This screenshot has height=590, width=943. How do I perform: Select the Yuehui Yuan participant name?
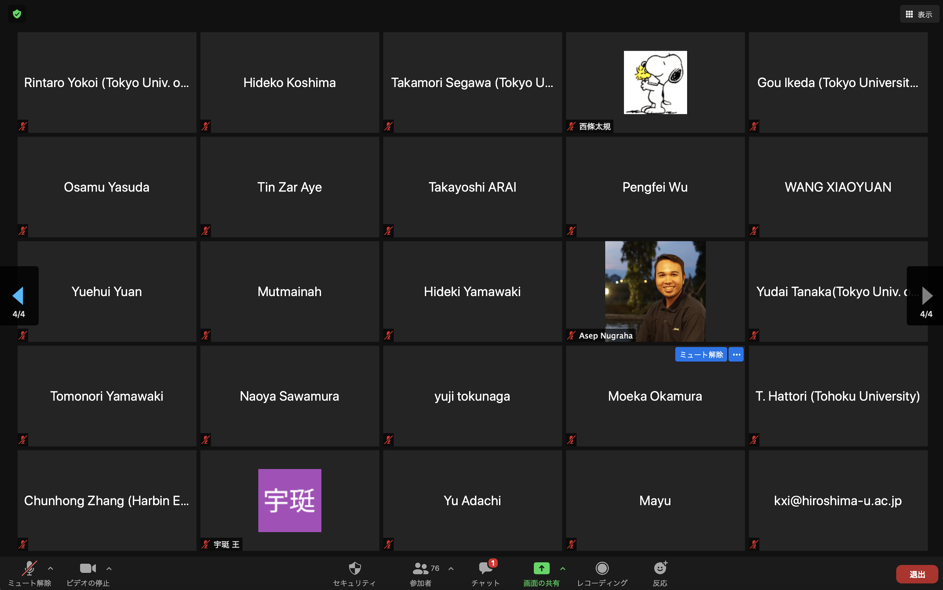tap(106, 292)
